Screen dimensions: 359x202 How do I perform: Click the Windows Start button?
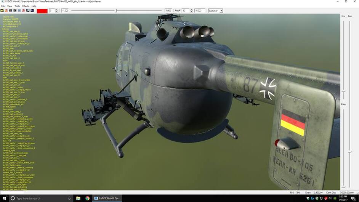(4, 198)
